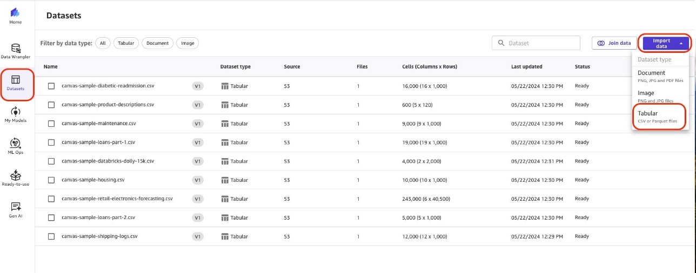Click the Tabular icon in loans-part-2 row
This screenshot has height=273, width=696.
[x=225, y=217]
